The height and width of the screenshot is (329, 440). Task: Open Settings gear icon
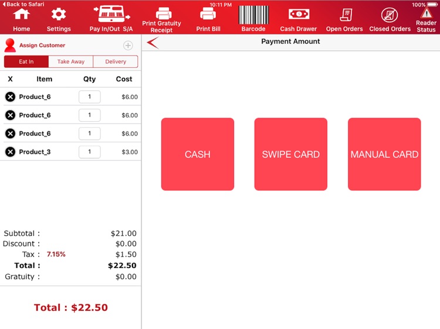(58, 14)
